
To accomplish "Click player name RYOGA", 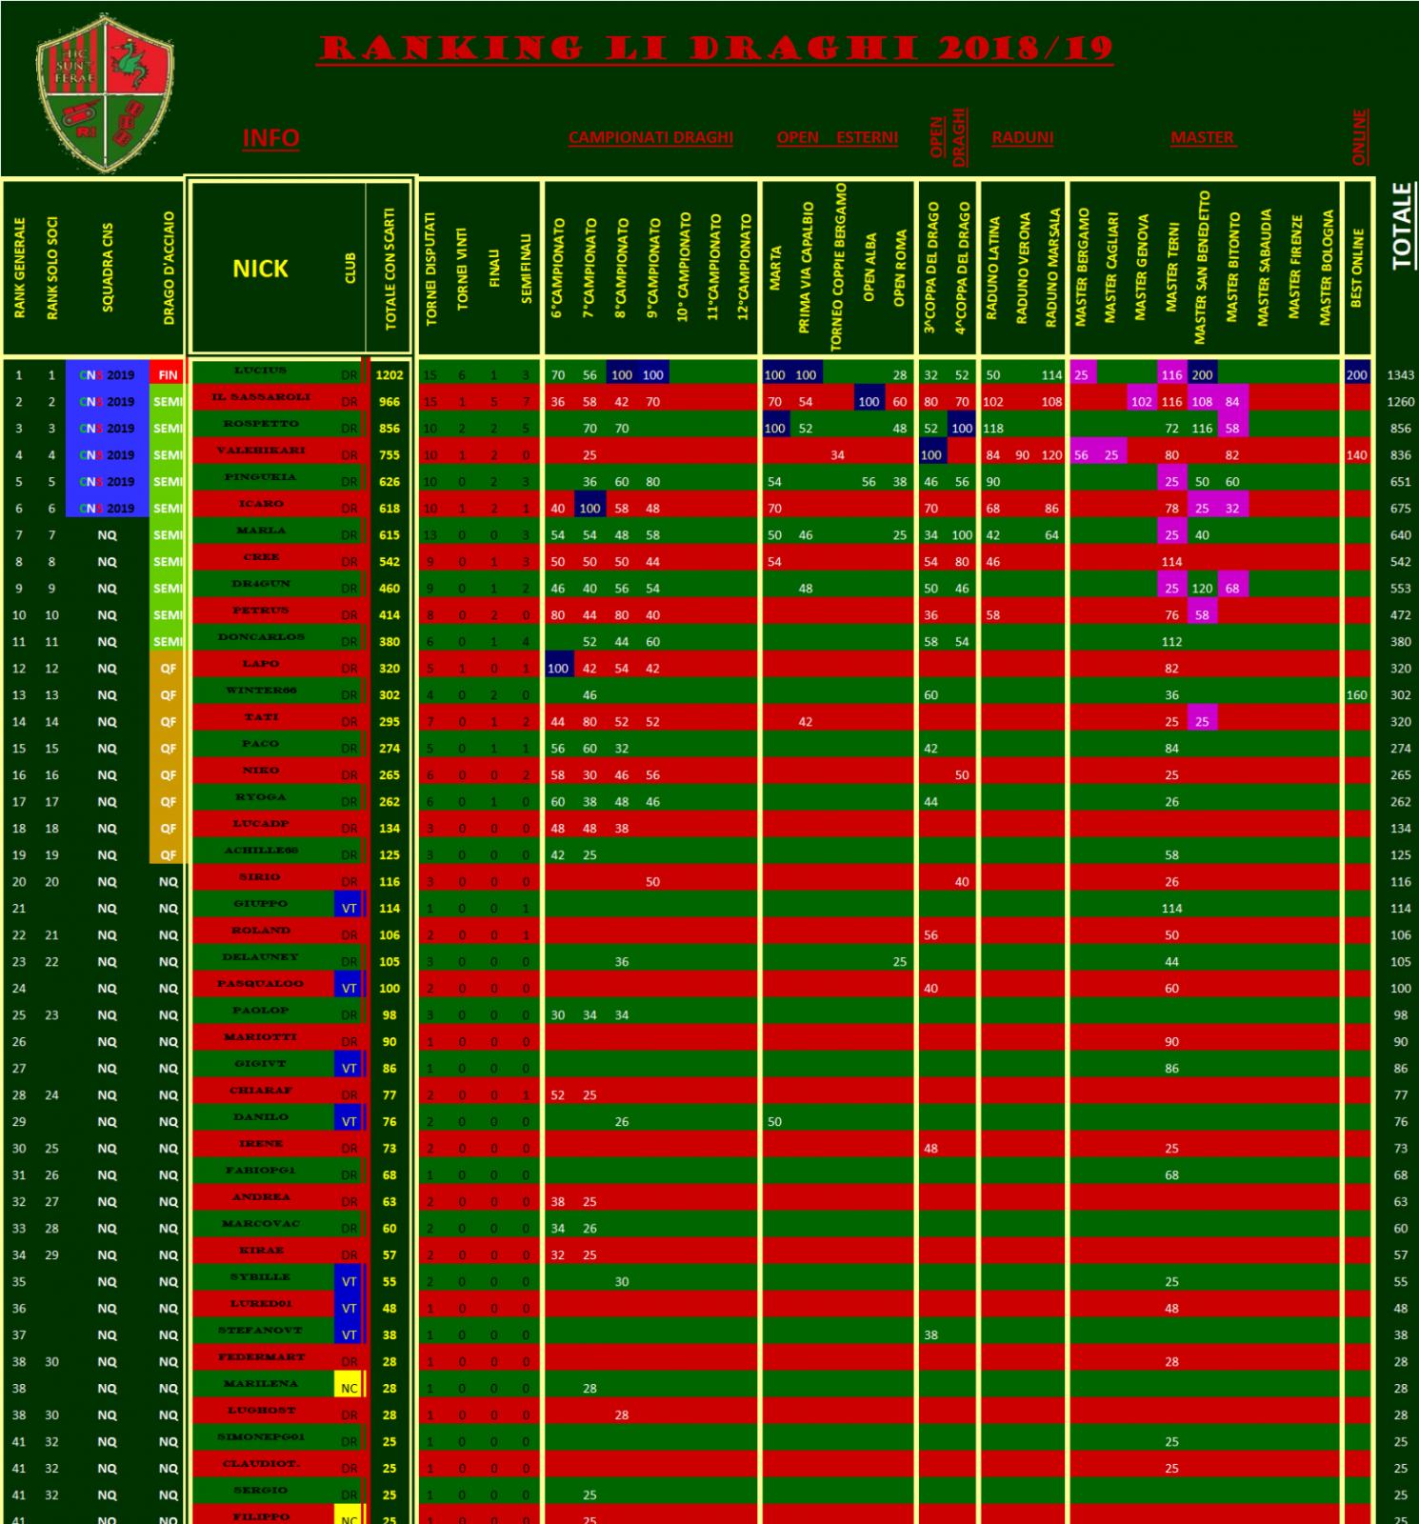I will coord(260,797).
